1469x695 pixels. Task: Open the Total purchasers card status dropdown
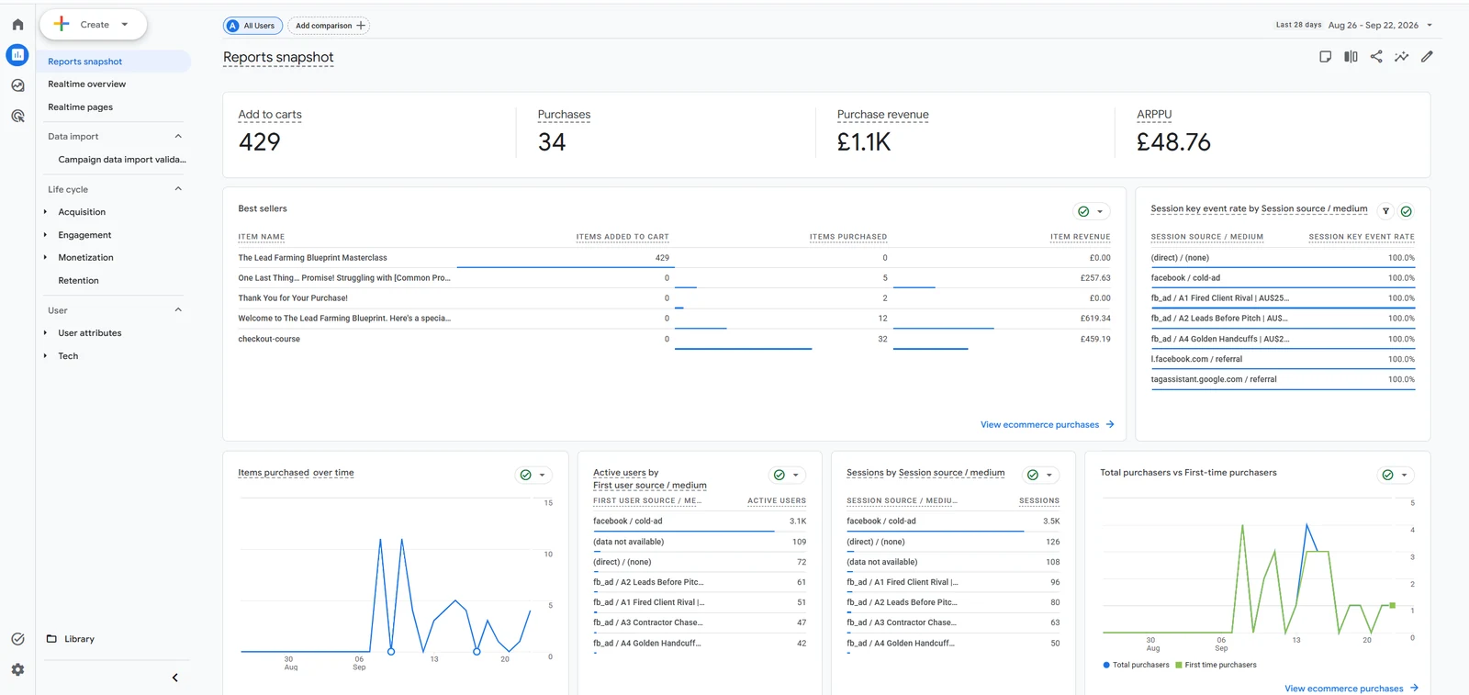[x=1396, y=475]
